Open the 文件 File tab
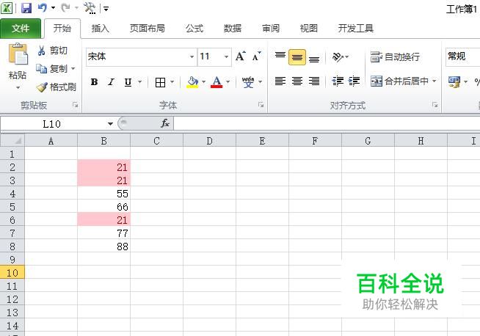This screenshot has height=336, width=480. (x=21, y=29)
